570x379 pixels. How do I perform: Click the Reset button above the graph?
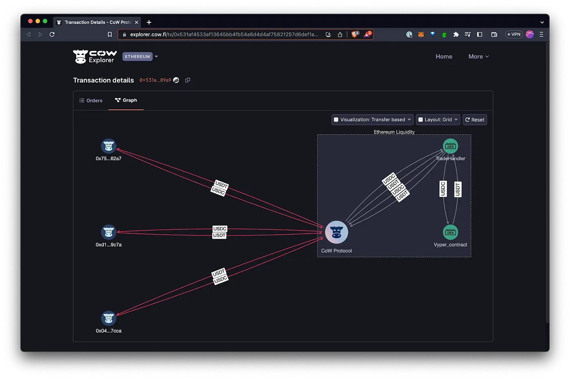tap(474, 119)
